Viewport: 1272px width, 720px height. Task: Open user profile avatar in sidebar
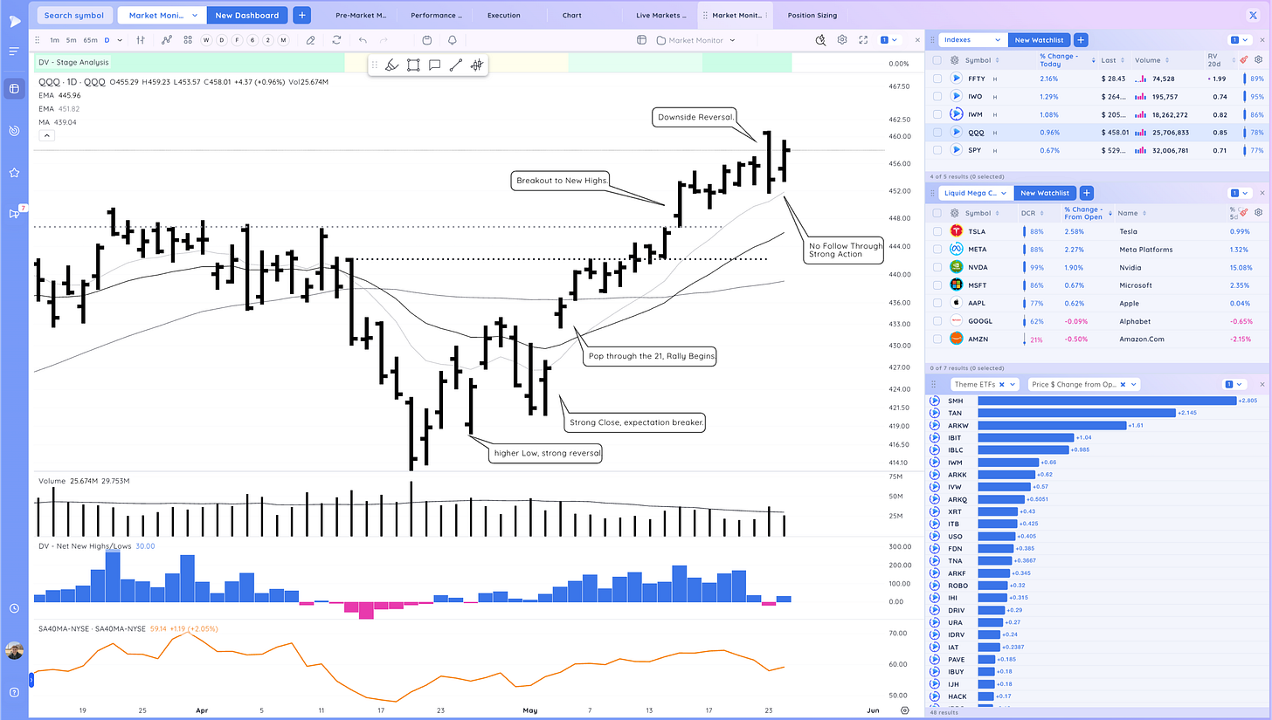click(x=14, y=650)
